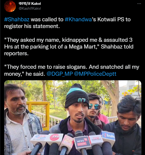Visit the @KashifKakvi handle profile
This screenshot has height=155, width=145.
pos(30,8)
